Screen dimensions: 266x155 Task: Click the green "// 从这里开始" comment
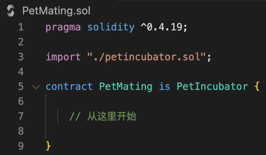103,116
